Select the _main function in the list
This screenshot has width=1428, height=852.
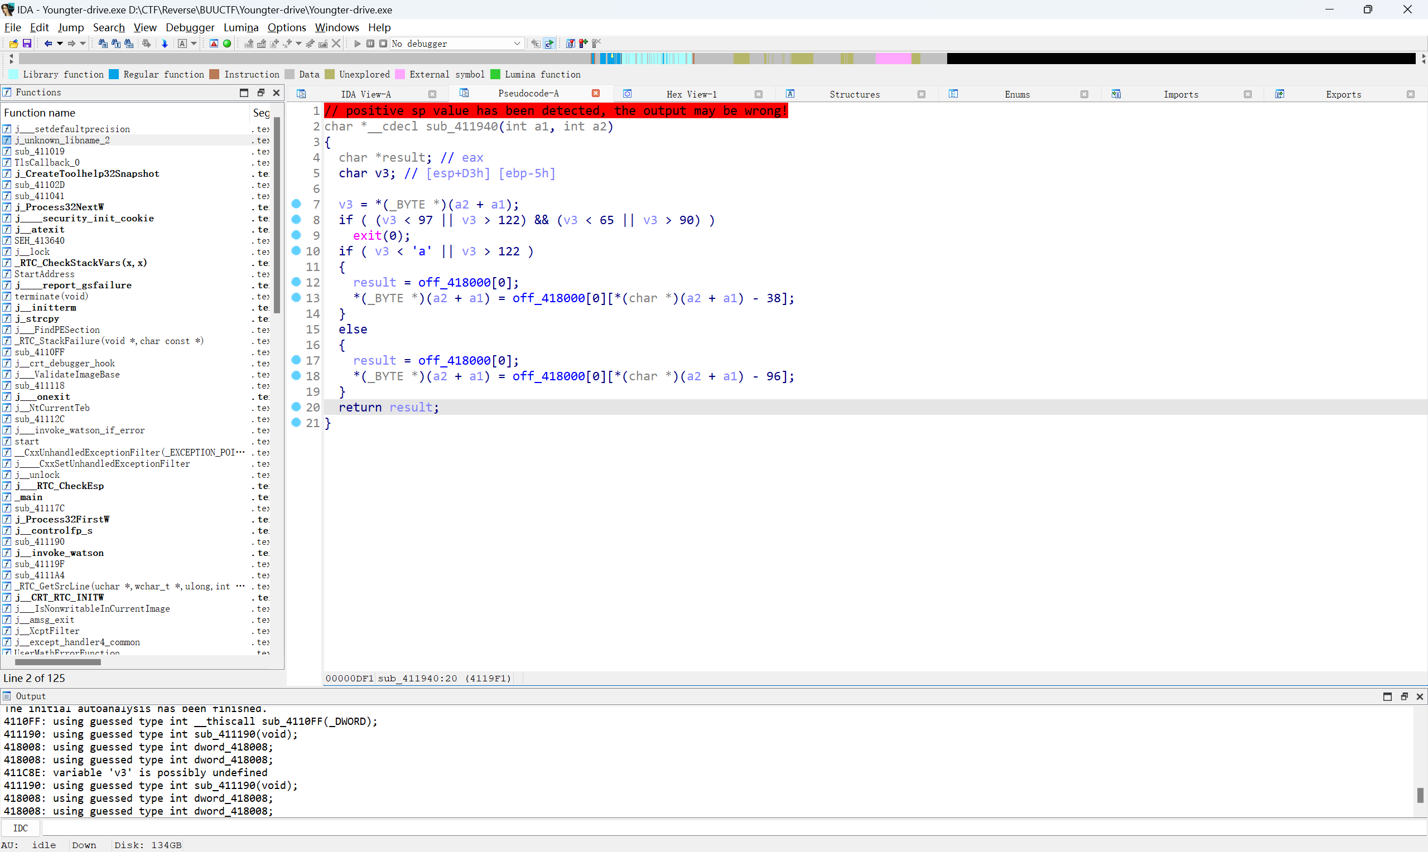click(28, 497)
